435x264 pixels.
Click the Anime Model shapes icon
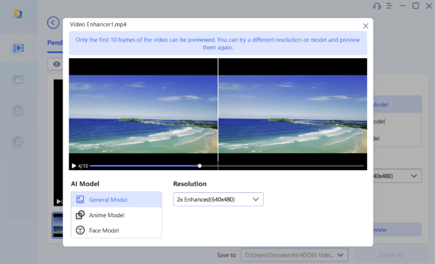click(80, 215)
